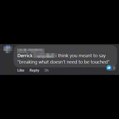Click the gray comment bubble background

click(x=65, y=56)
